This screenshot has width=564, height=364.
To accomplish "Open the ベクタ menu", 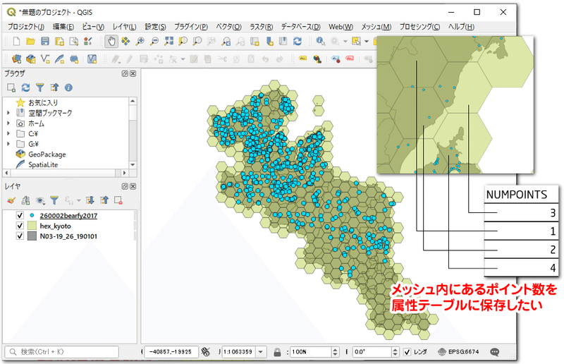I will tap(228, 27).
